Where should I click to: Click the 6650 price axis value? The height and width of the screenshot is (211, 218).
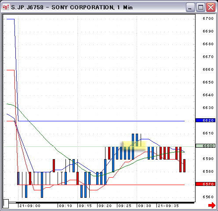click(x=208, y=82)
